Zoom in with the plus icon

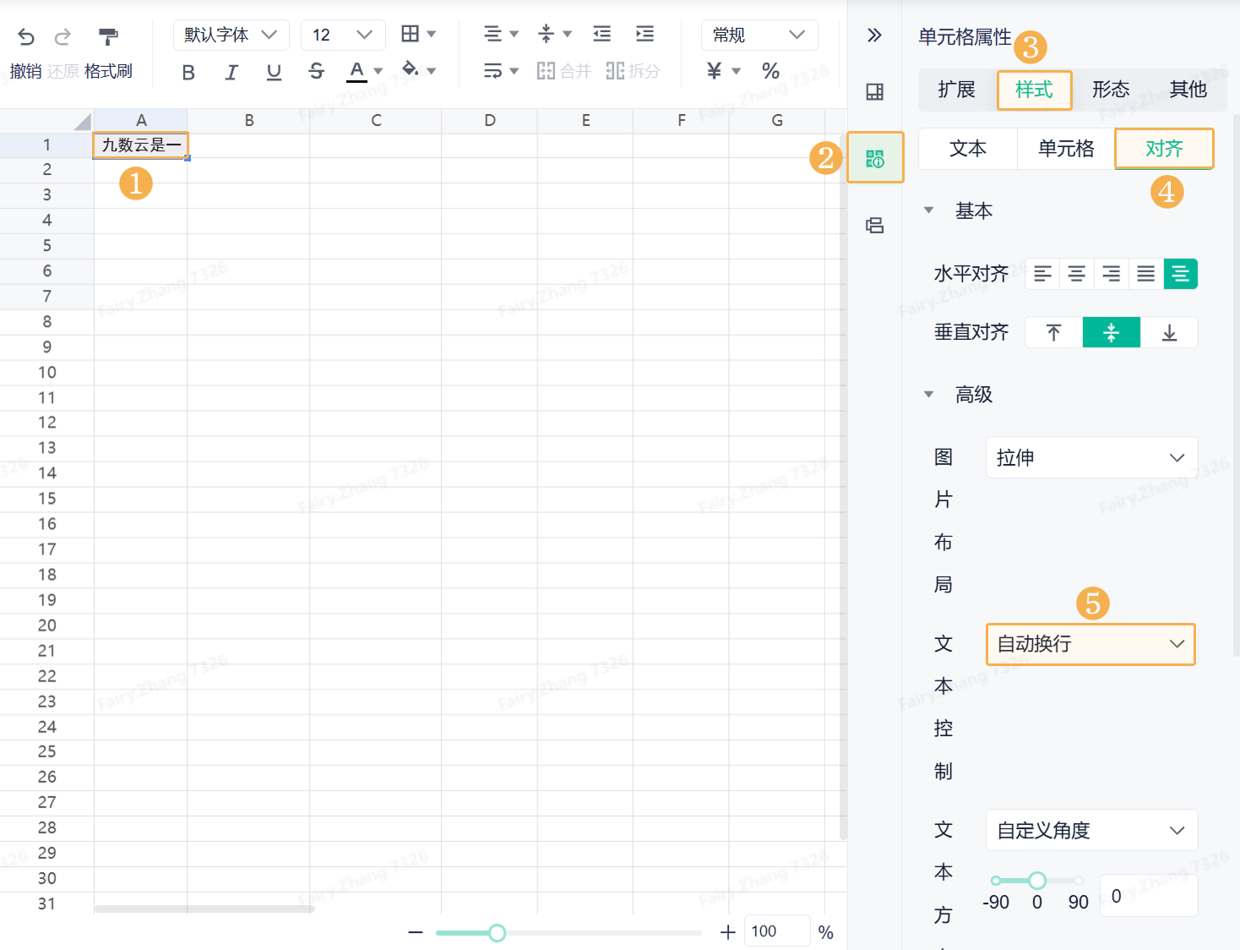(x=727, y=932)
